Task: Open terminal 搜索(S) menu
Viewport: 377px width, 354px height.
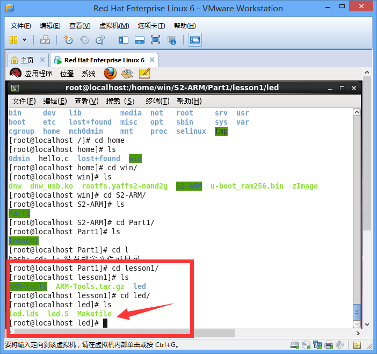Action: pyautogui.click(x=120, y=101)
